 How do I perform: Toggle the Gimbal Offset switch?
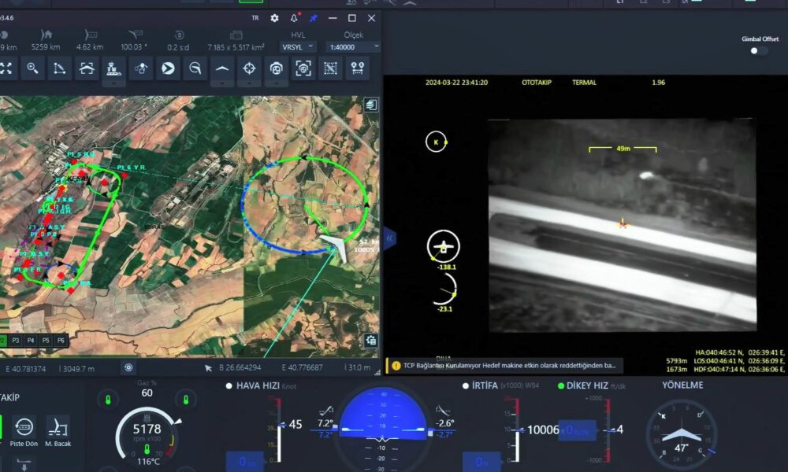tap(759, 50)
